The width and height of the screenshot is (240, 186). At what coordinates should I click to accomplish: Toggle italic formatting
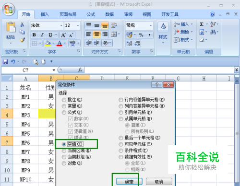[x=42, y=35]
